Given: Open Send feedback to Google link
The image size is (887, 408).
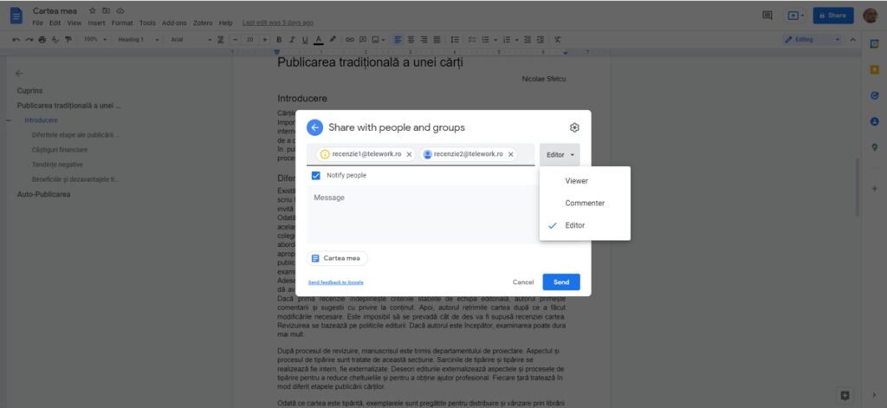Looking at the screenshot, I should [x=335, y=282].
